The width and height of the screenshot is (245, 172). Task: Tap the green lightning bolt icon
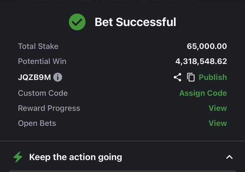[18, 157]
